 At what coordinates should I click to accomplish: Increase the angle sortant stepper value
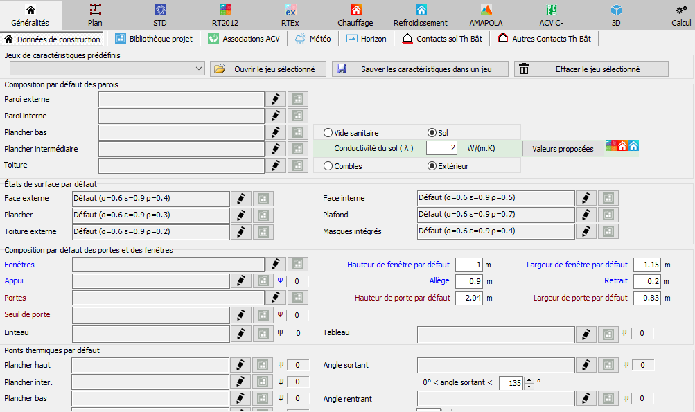[529, 379]
